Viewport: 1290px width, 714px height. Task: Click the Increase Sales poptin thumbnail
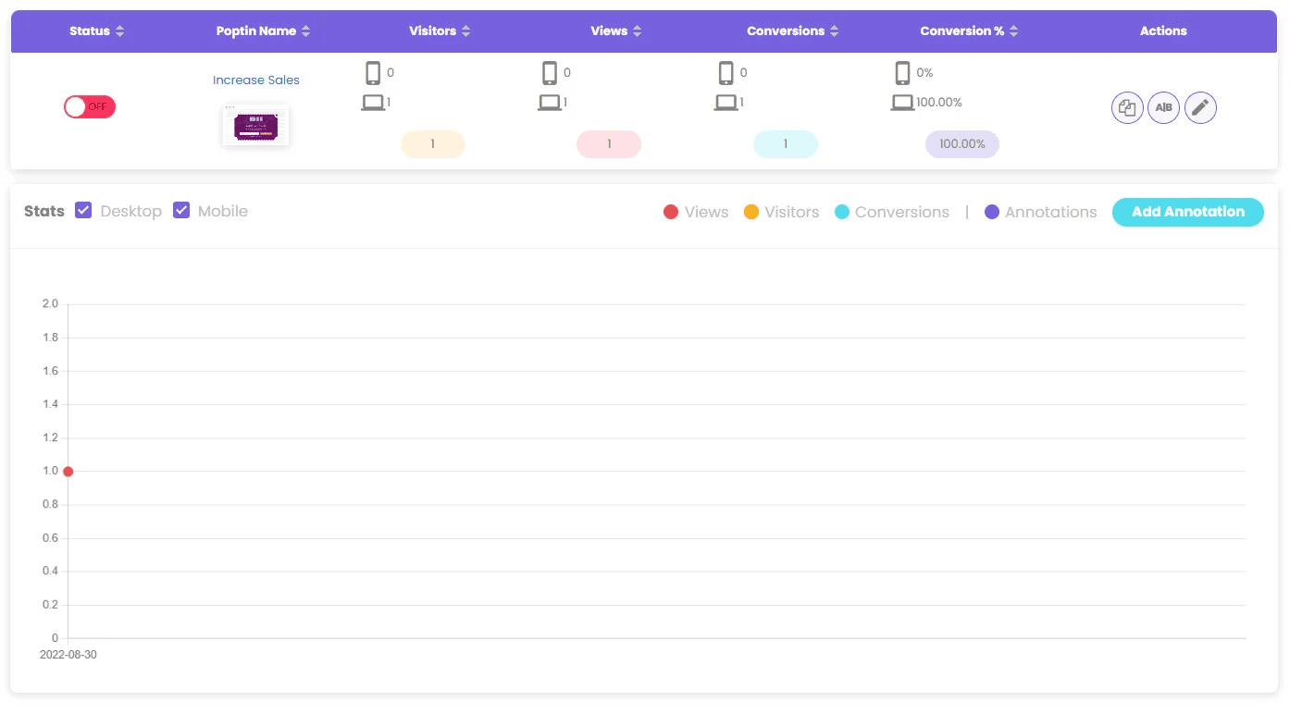click(256, 125)
